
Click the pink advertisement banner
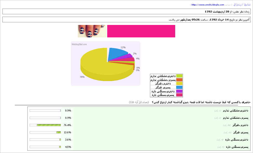coord(141,31)
